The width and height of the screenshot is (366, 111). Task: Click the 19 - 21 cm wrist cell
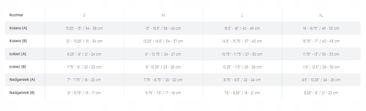pos(242,93)
